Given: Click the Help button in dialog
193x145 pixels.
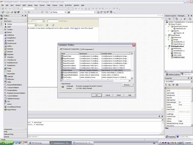Looking at the screenshot, I should point(130,95).
